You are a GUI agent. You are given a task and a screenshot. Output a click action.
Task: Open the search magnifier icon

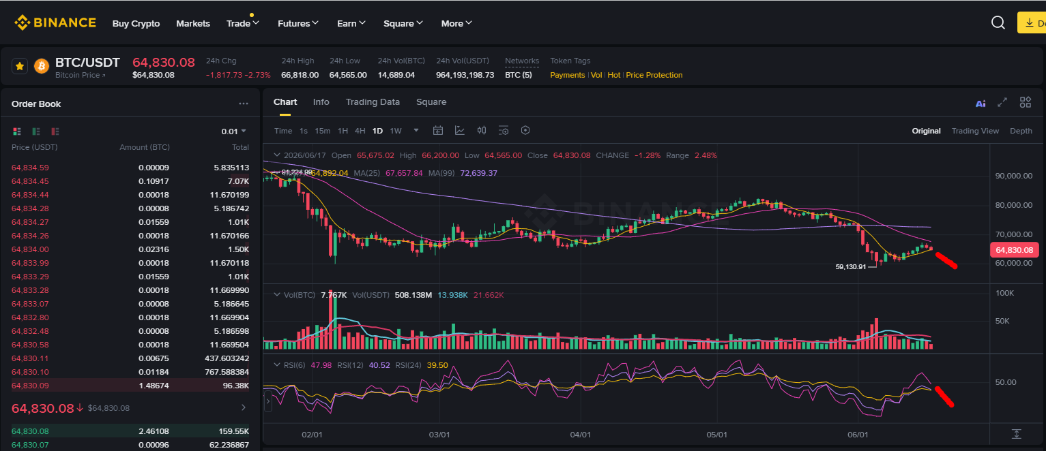[998, 22]
